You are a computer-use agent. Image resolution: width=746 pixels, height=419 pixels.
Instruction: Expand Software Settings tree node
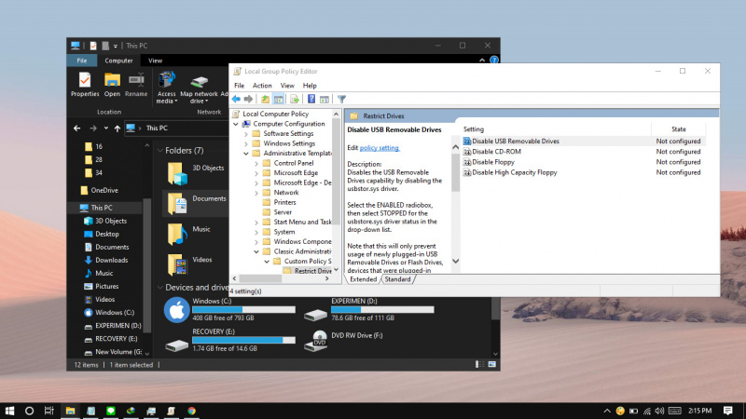(246, 134)
